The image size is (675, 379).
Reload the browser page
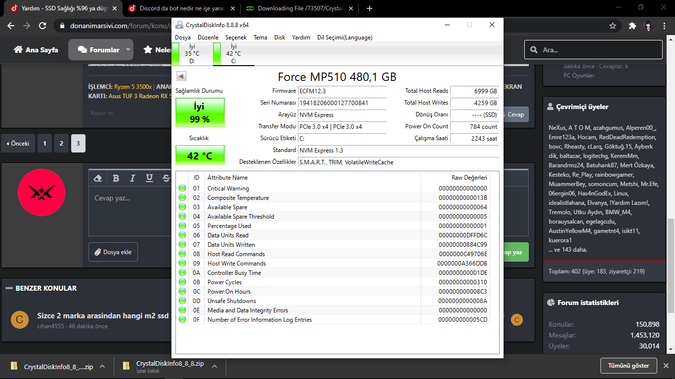click(x=42, y=26)
